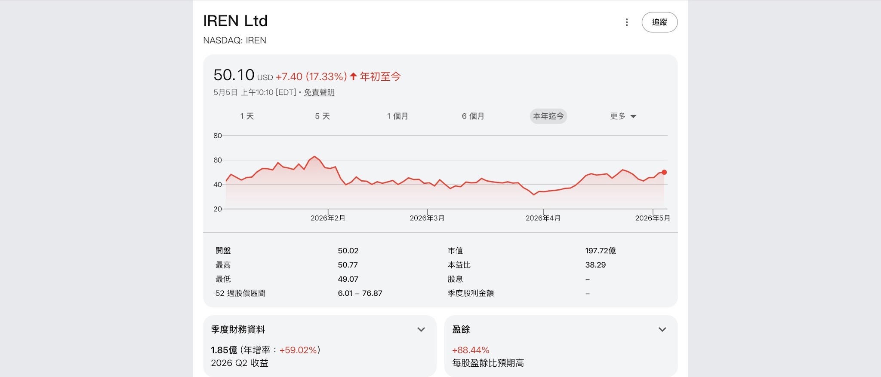Click the 2026年5月 axis label
The image size is (881, 377).
pyautogui.click(x=653, y=218)
